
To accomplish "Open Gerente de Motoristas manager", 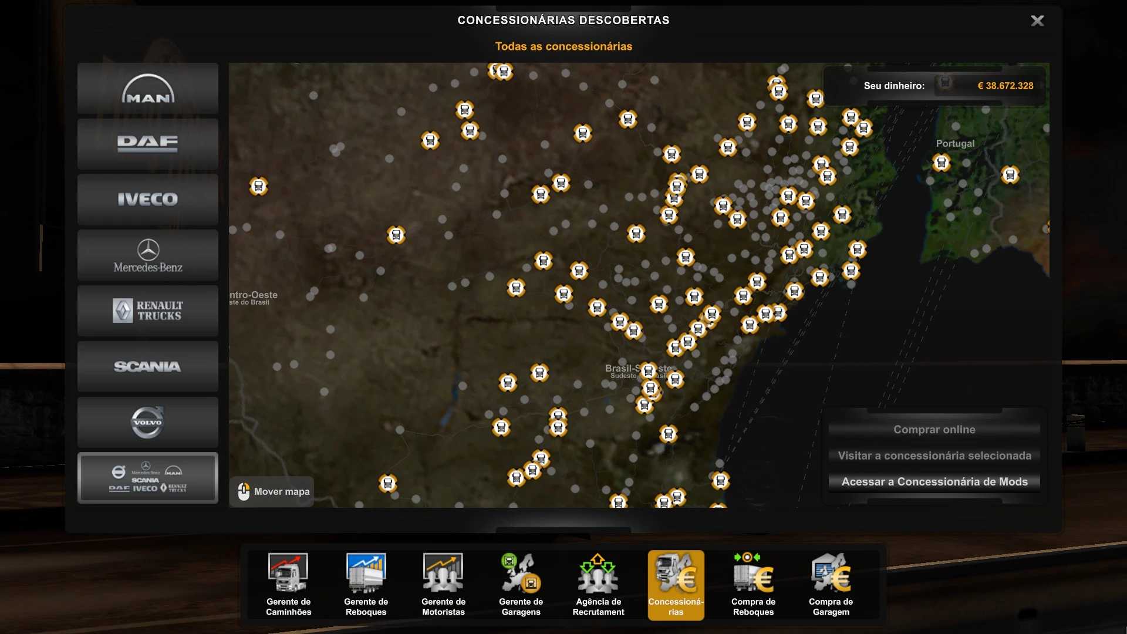I will [x=443, y=584].
